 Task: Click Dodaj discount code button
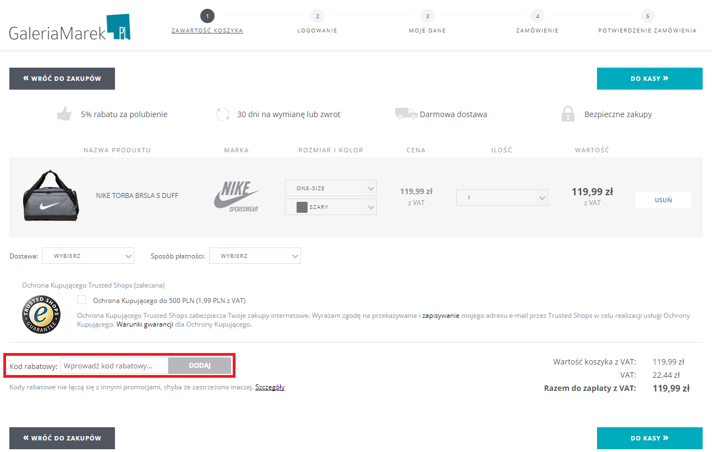tap(200, 366)
